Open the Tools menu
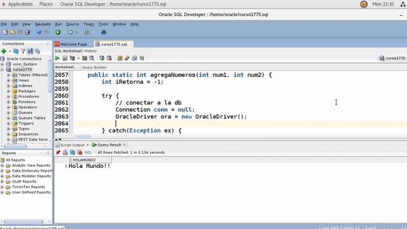 coord(103,24)
